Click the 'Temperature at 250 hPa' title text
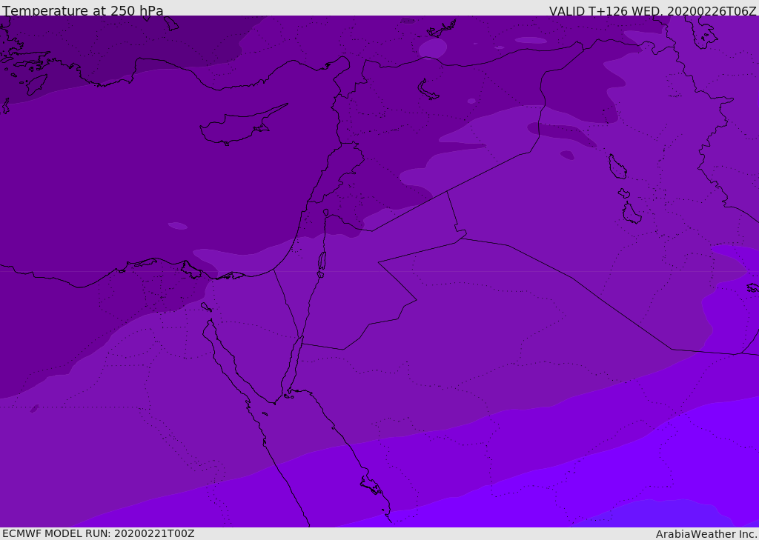 [x=83, y=10]
